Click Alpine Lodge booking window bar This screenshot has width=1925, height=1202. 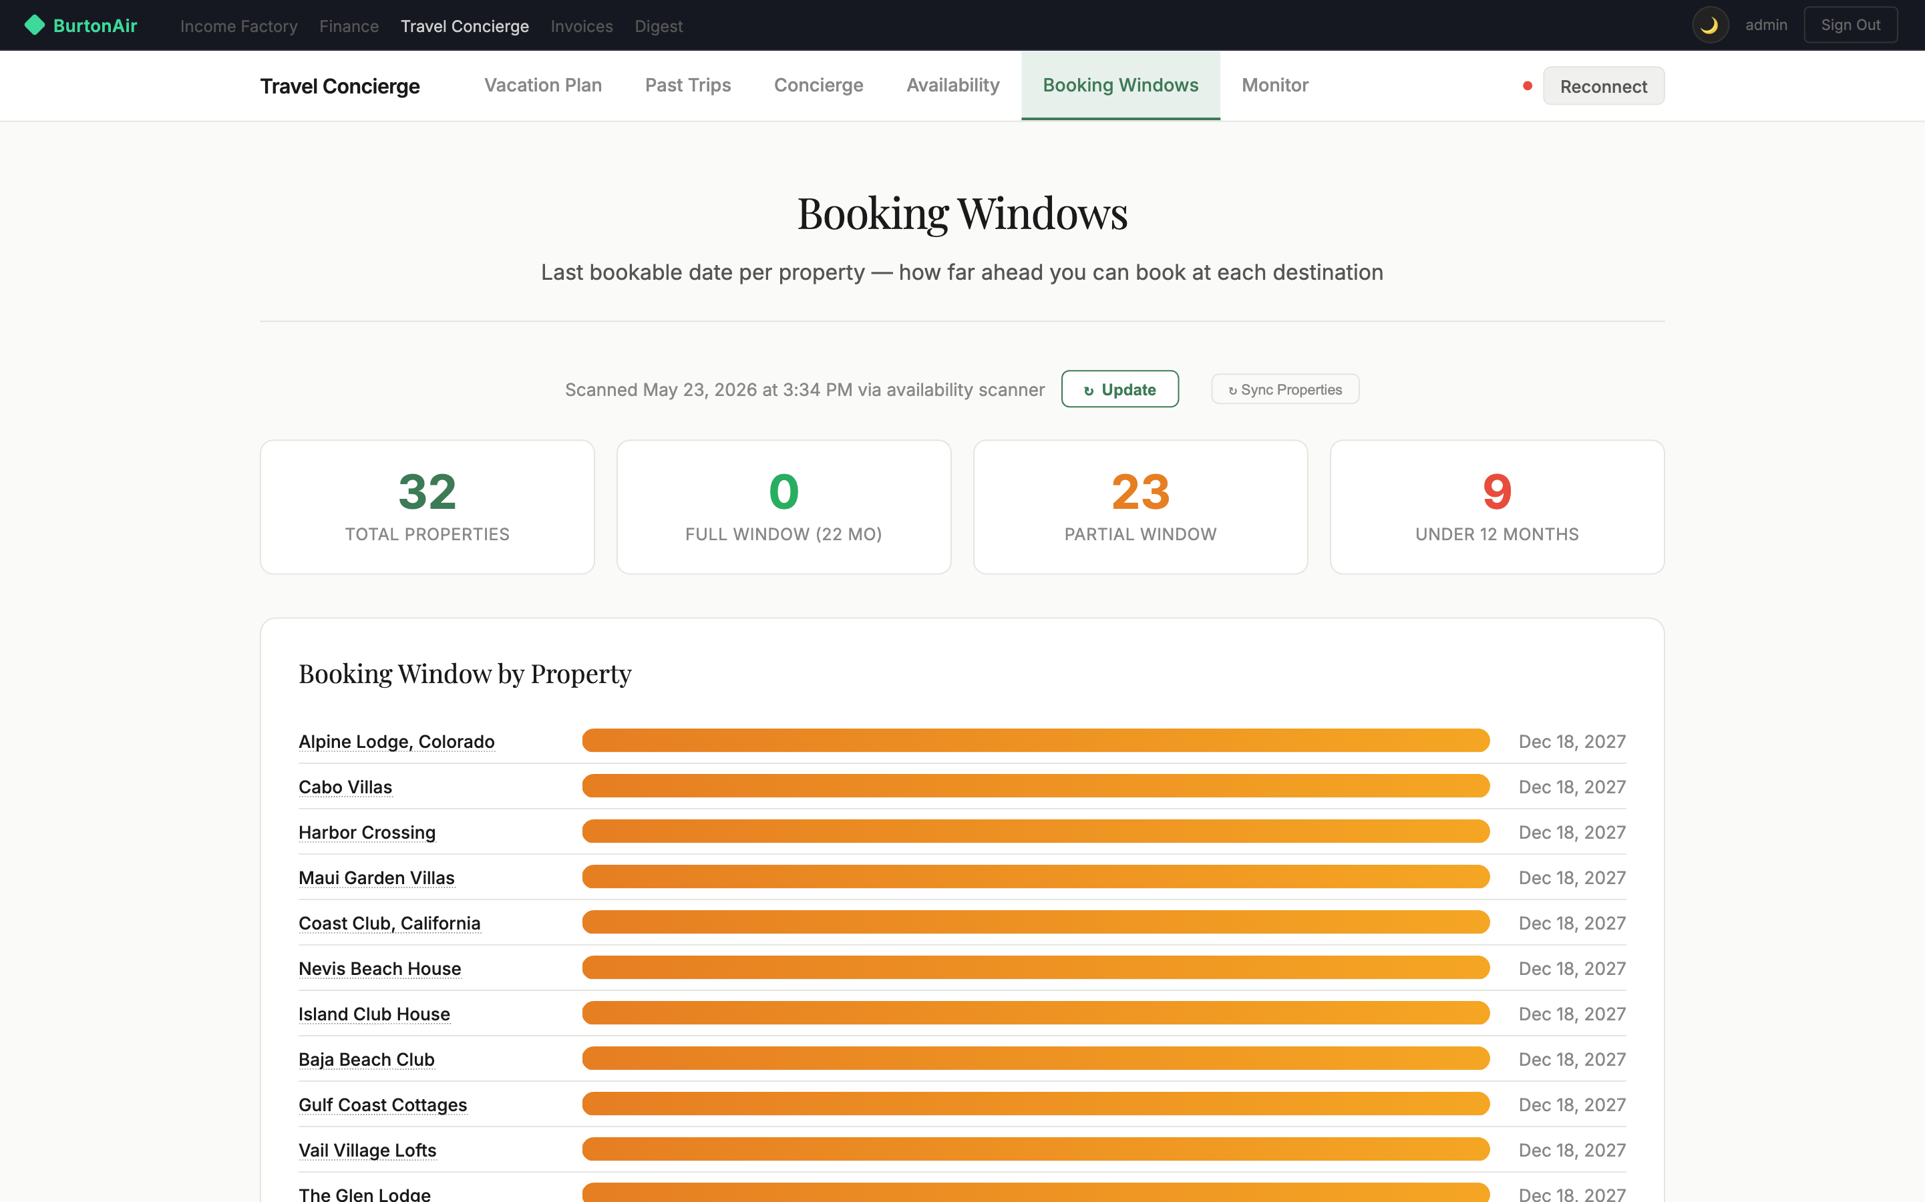(x=1035, y=740)
